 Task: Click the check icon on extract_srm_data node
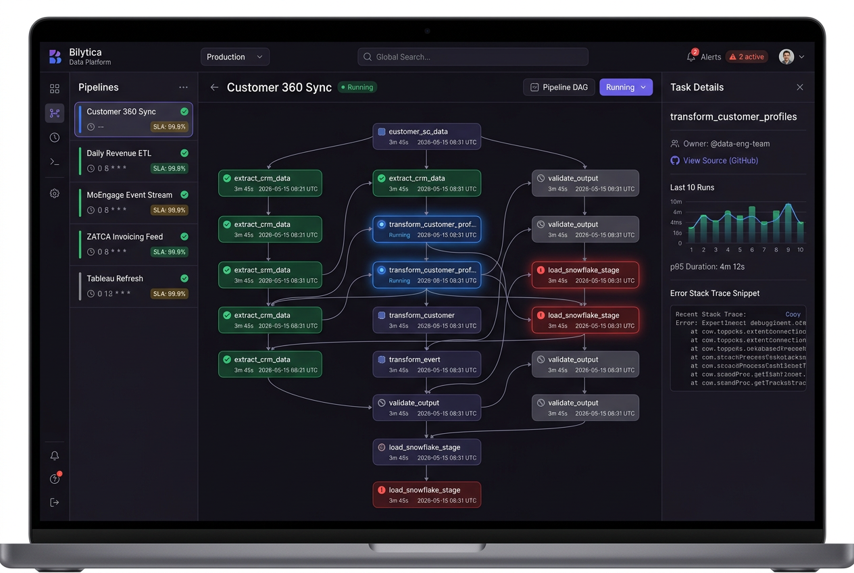(x=227, y=270)
